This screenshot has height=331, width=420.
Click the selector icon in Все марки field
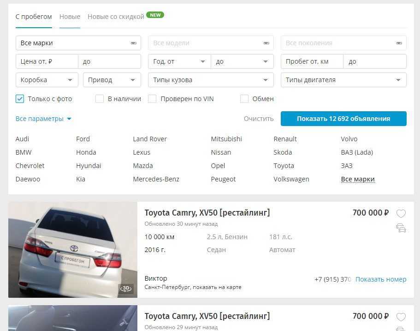[x=133, y=43]
